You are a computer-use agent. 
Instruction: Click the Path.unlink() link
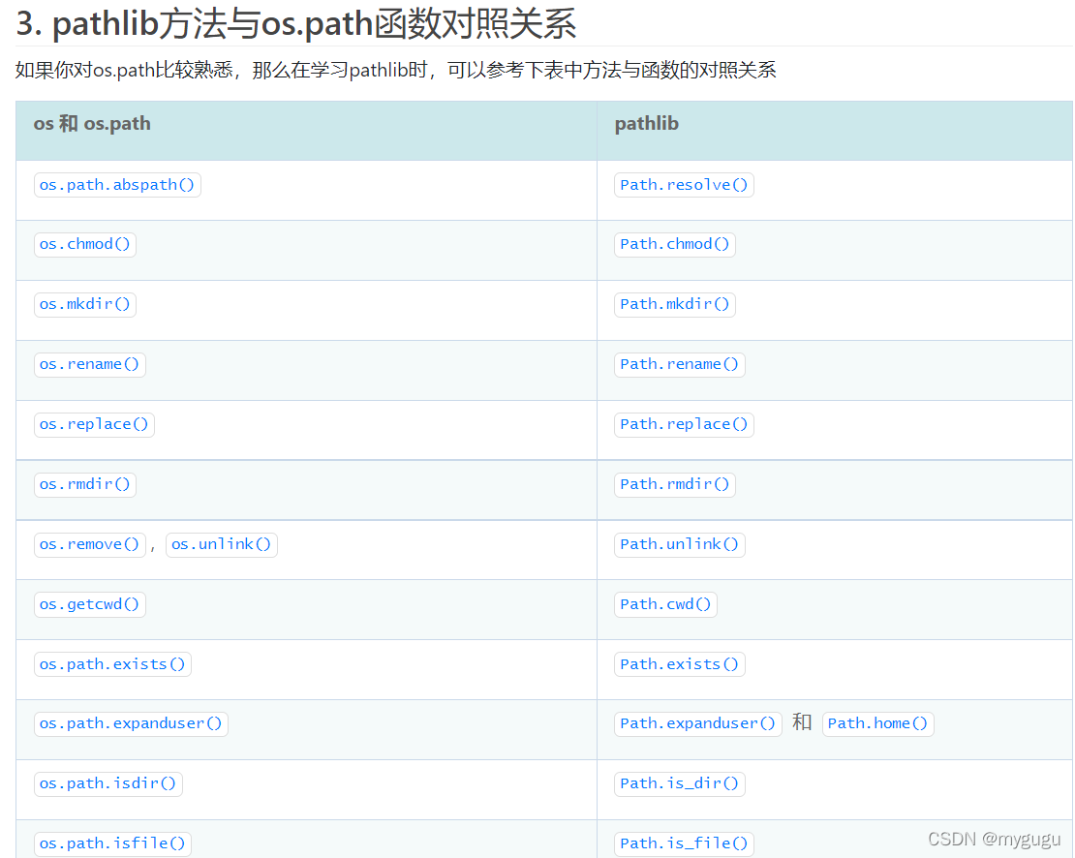(679, 544)
